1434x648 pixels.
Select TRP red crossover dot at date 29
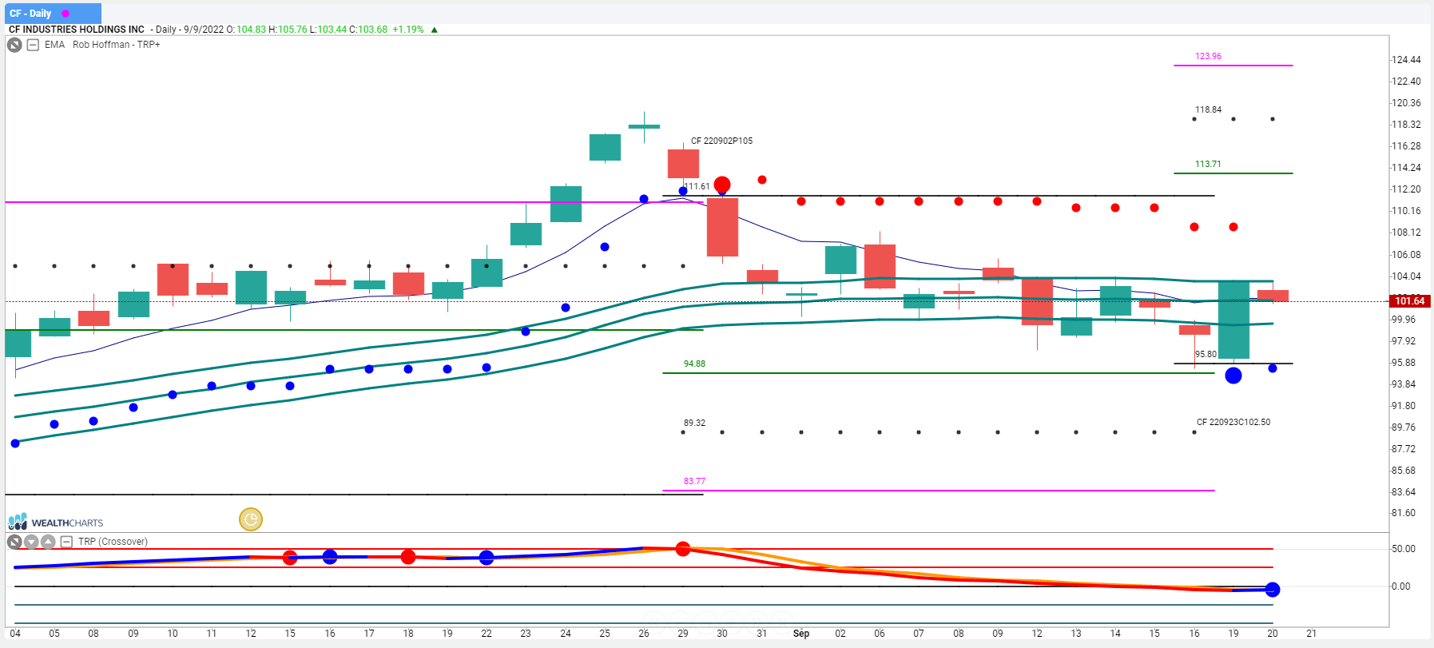tap(683, 549)
